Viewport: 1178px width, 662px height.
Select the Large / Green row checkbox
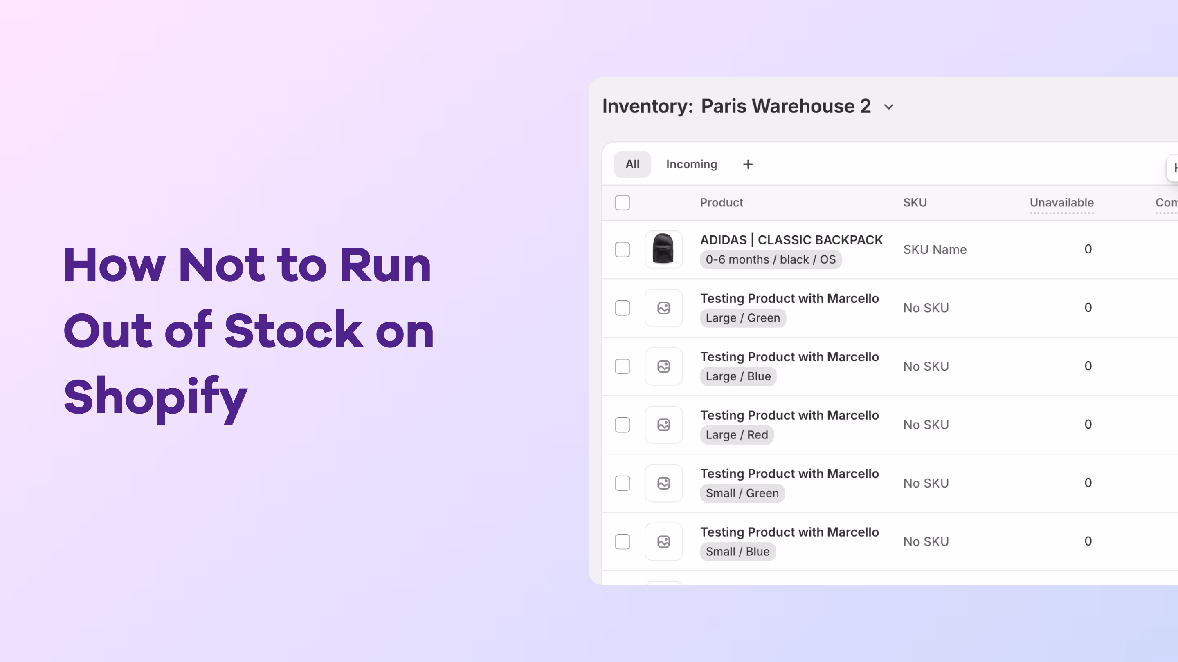[x=623, y=308]
